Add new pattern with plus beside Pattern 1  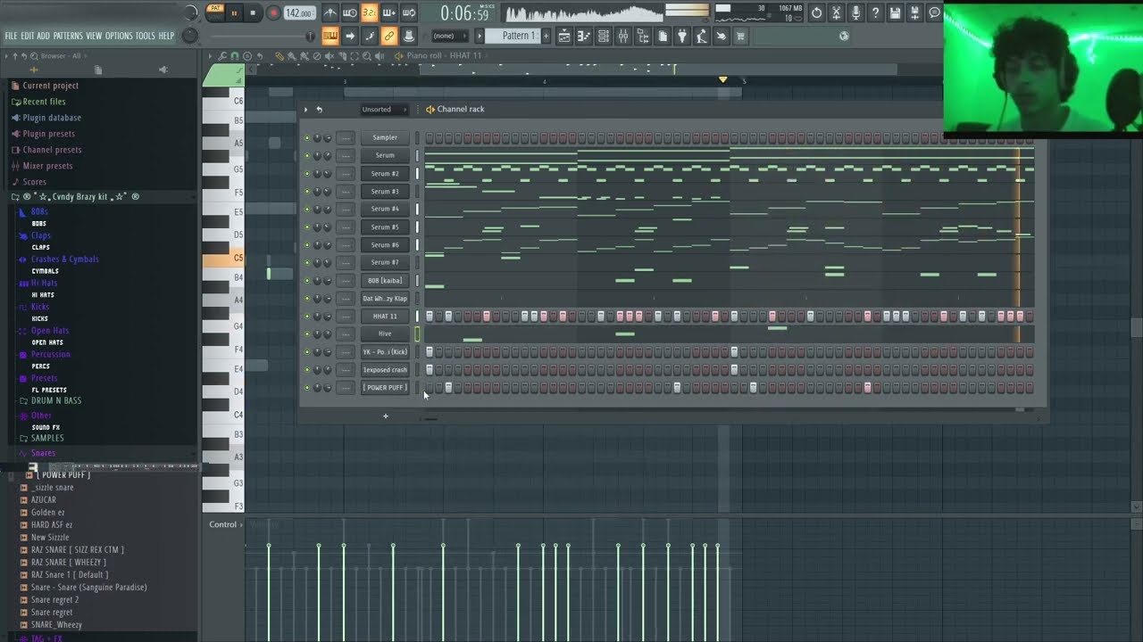547,36
